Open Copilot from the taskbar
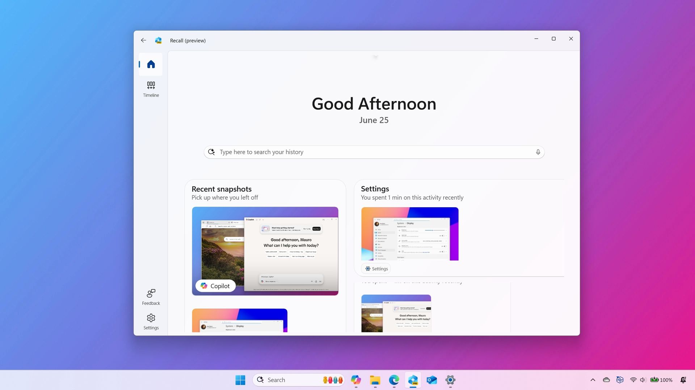This screenshot has width=695, height=390. tap(356, 380)
